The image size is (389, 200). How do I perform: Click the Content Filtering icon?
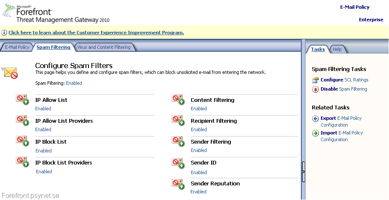pyautogui.click(x=178, y=99)
